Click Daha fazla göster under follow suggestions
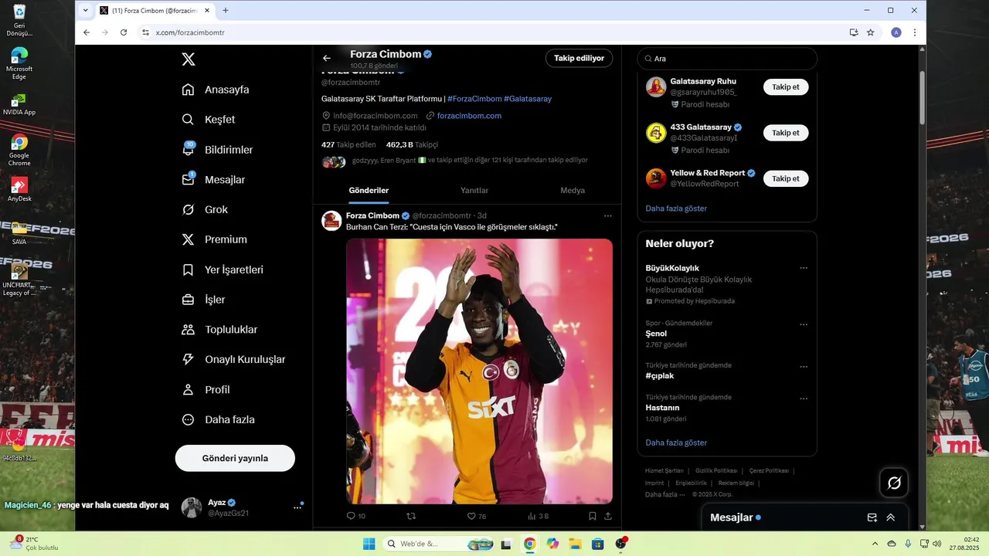 (676, 208)
